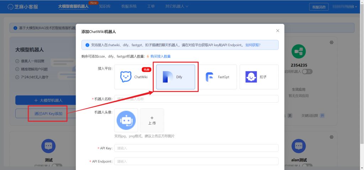Click the 像真人一样回复 text
Screen dimensions: 364x170
[x=32, y=61]
